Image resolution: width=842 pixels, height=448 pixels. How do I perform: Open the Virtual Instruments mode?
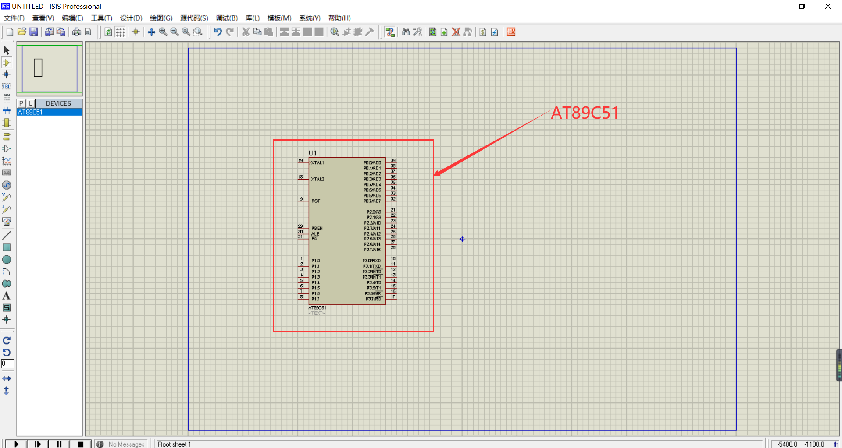pos(7,222)
